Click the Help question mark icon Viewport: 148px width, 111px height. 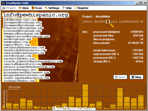[x=63, y=8]
